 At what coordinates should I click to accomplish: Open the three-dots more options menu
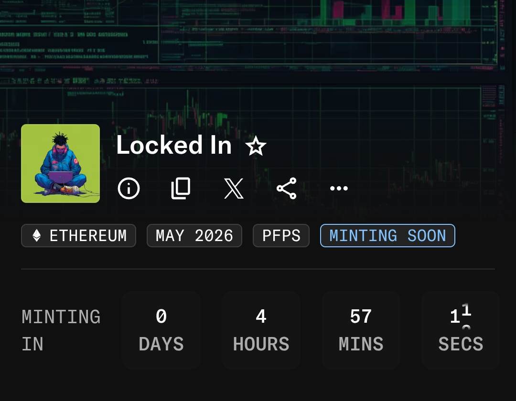pos(339,189)
